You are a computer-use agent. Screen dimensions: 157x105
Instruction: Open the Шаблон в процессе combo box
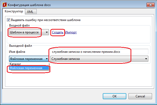tap(29, 32)
